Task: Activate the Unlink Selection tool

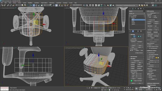Action: pos(11,5)
